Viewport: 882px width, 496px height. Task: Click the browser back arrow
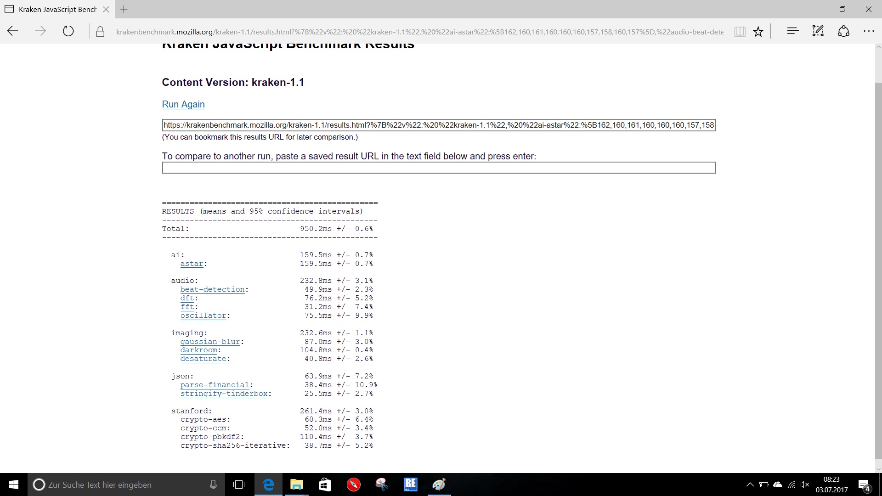[13, 31]
